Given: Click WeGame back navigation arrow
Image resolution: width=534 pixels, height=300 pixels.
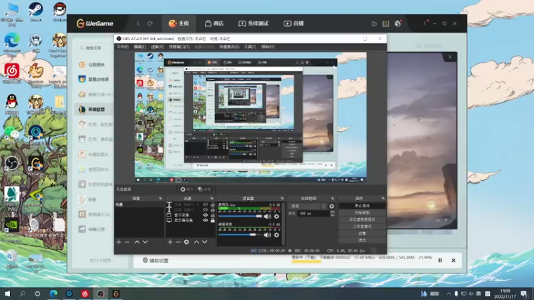Looking at the screenshot, I should click(138, 23).
